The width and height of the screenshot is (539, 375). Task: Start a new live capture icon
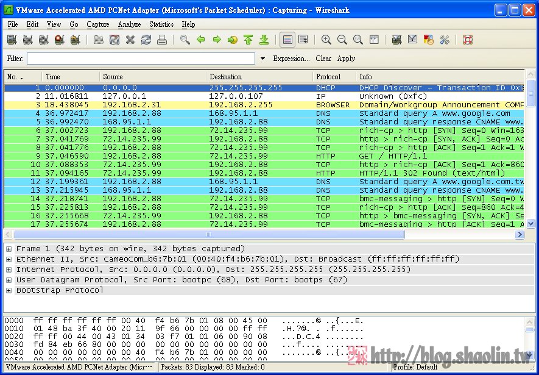point(44,40)
